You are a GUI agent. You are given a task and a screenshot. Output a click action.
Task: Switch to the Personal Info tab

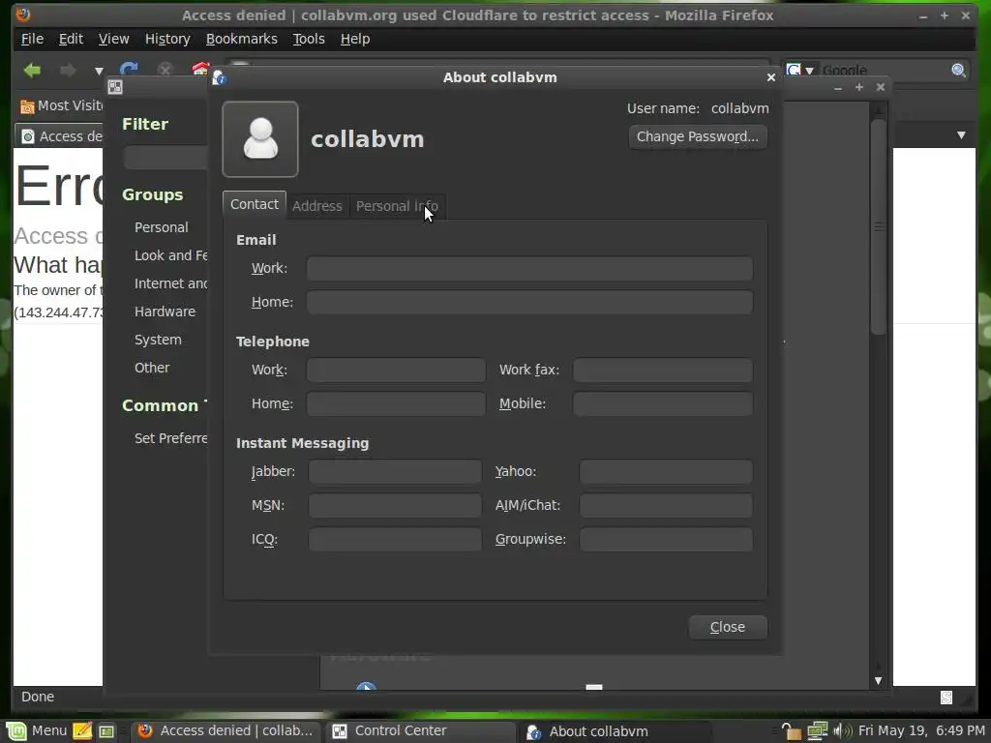(x=397, y=206)
